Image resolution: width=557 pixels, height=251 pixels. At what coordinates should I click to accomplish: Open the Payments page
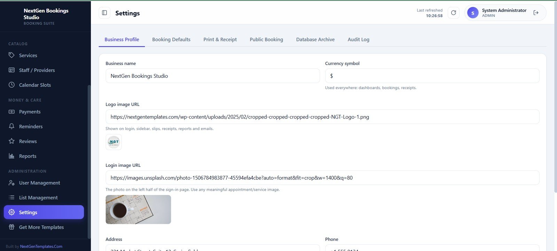click(x=44, y=112)
